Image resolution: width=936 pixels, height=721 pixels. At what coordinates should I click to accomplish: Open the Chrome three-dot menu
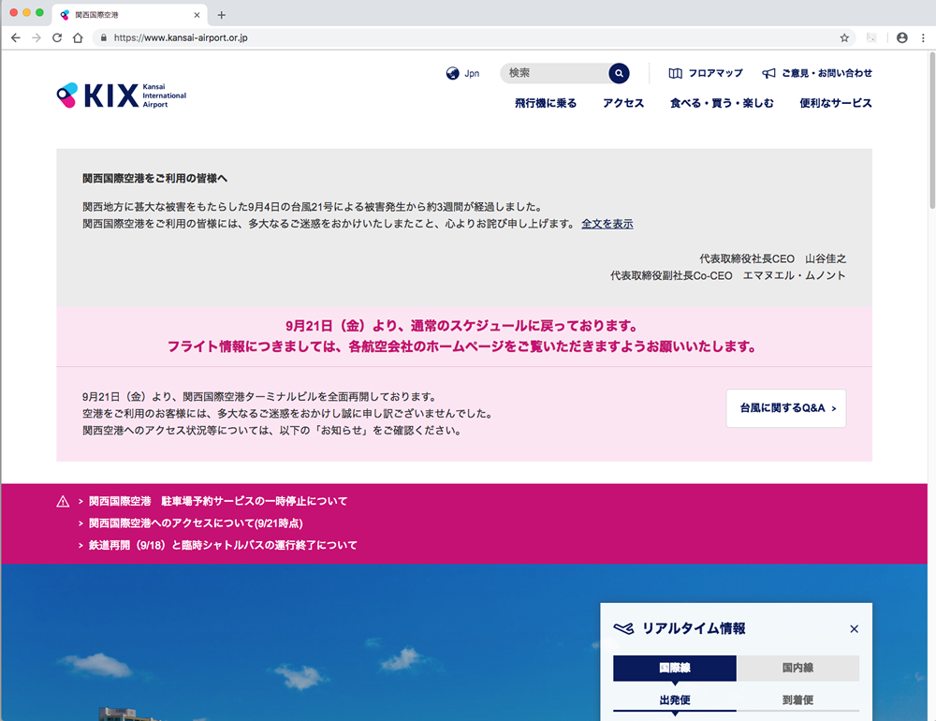[923, 37]
